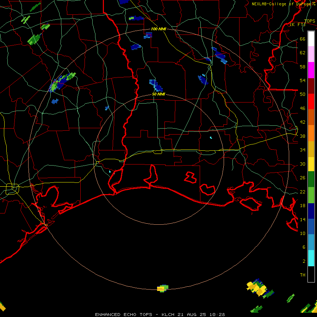Click the legend value 38
This screenshot has height=317, width=317.
(x=303, y=136)
